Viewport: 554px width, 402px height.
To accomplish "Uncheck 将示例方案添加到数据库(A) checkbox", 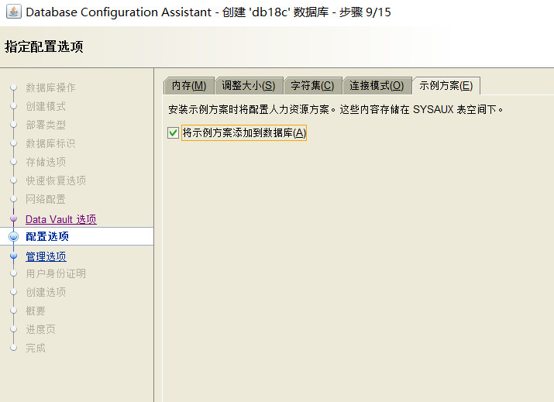I will tap(173, 133).
